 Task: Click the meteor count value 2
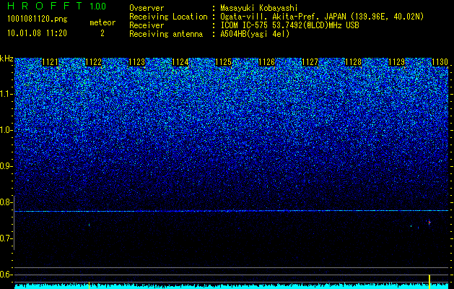102,33
